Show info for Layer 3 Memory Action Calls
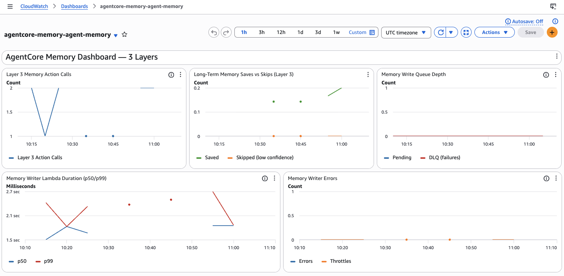 coord(171,75)
